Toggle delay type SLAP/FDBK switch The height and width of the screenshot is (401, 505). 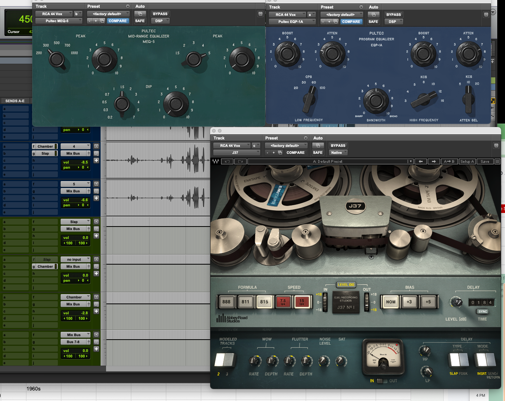pyautogui.click(x=459, y=360)
